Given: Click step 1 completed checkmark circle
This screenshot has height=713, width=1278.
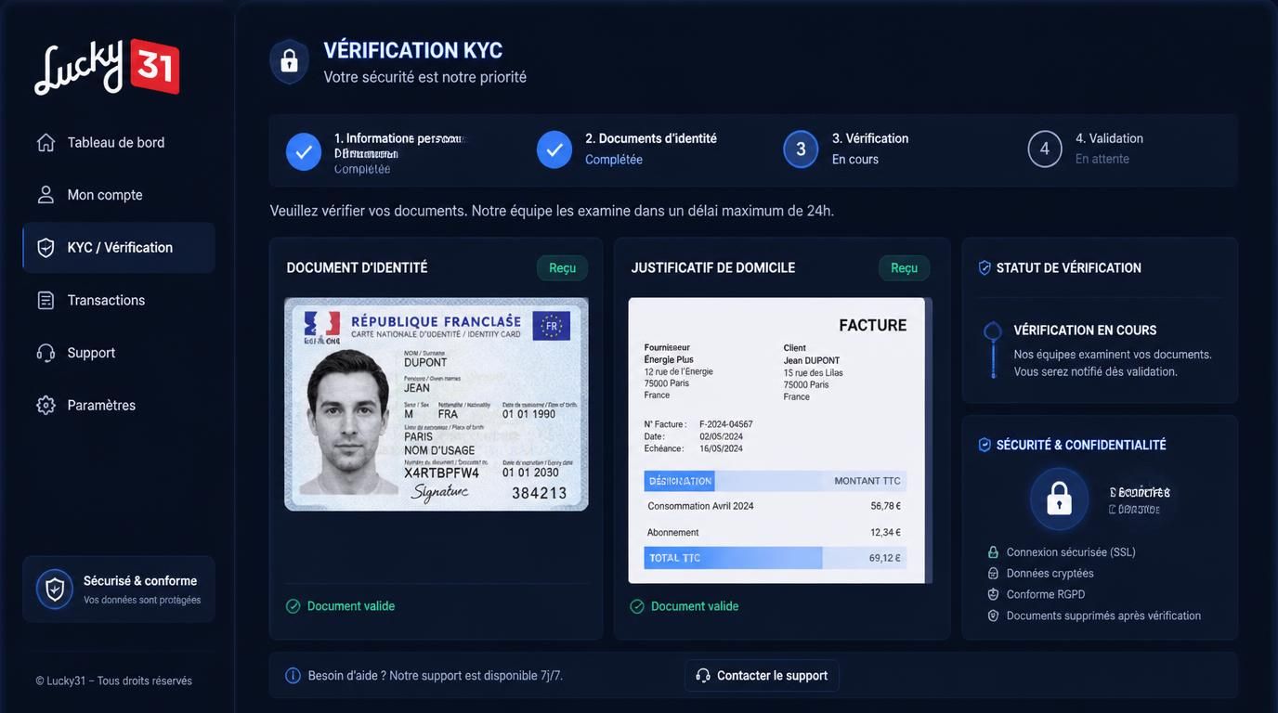Looking at the screenshot, I should click(x=304, y=151).
